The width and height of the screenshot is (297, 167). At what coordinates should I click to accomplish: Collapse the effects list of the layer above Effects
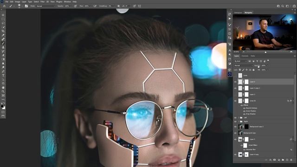pos(293,101)
